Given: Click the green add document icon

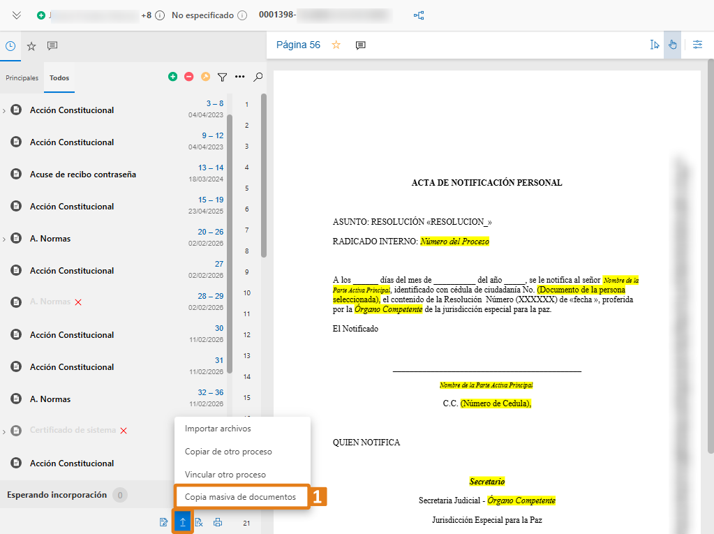Looking at the screenshot, I should [x=172, y=77].
